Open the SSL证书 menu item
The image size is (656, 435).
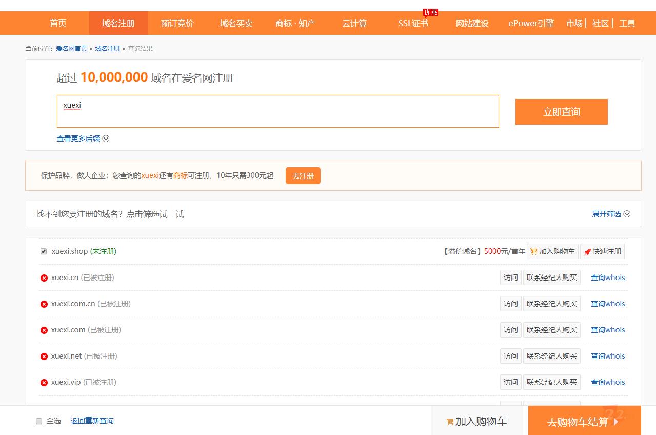pyautogui.click(x=413, y=23)
